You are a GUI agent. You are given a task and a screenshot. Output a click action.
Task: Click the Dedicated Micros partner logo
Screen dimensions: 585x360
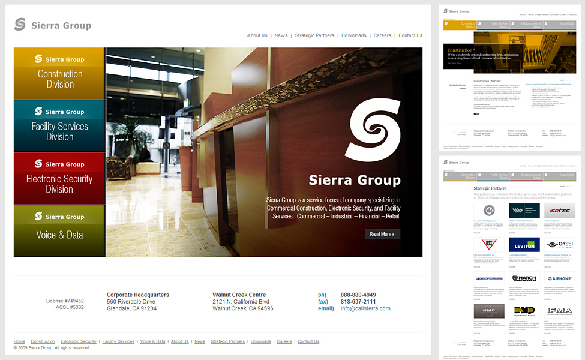pos(489,278)
